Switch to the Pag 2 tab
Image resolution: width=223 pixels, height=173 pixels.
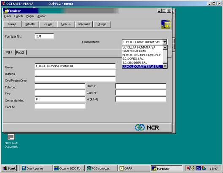tap(20, 53)
